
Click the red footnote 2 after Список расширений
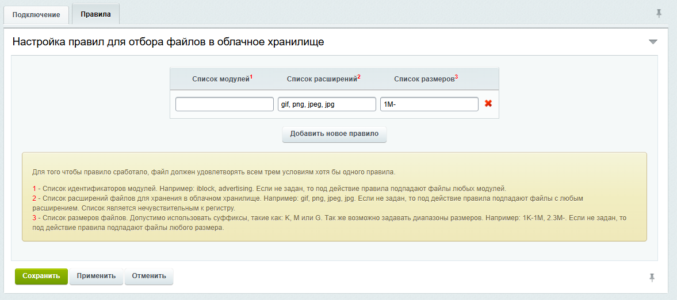click(359, 77)
